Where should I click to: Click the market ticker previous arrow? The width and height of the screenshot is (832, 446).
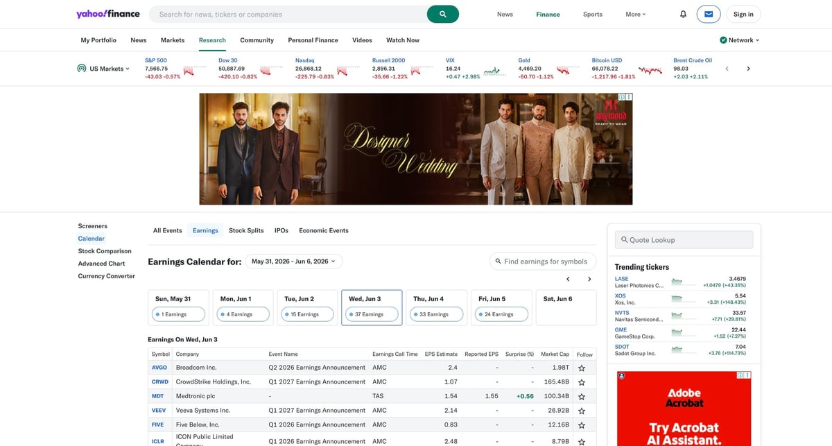click(727, 69)
